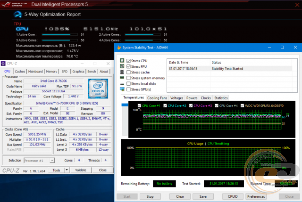Select the CPU tab in CPU-Z
Image resolution: width=302 pixels, height=202 pixels.
(8, 71)
